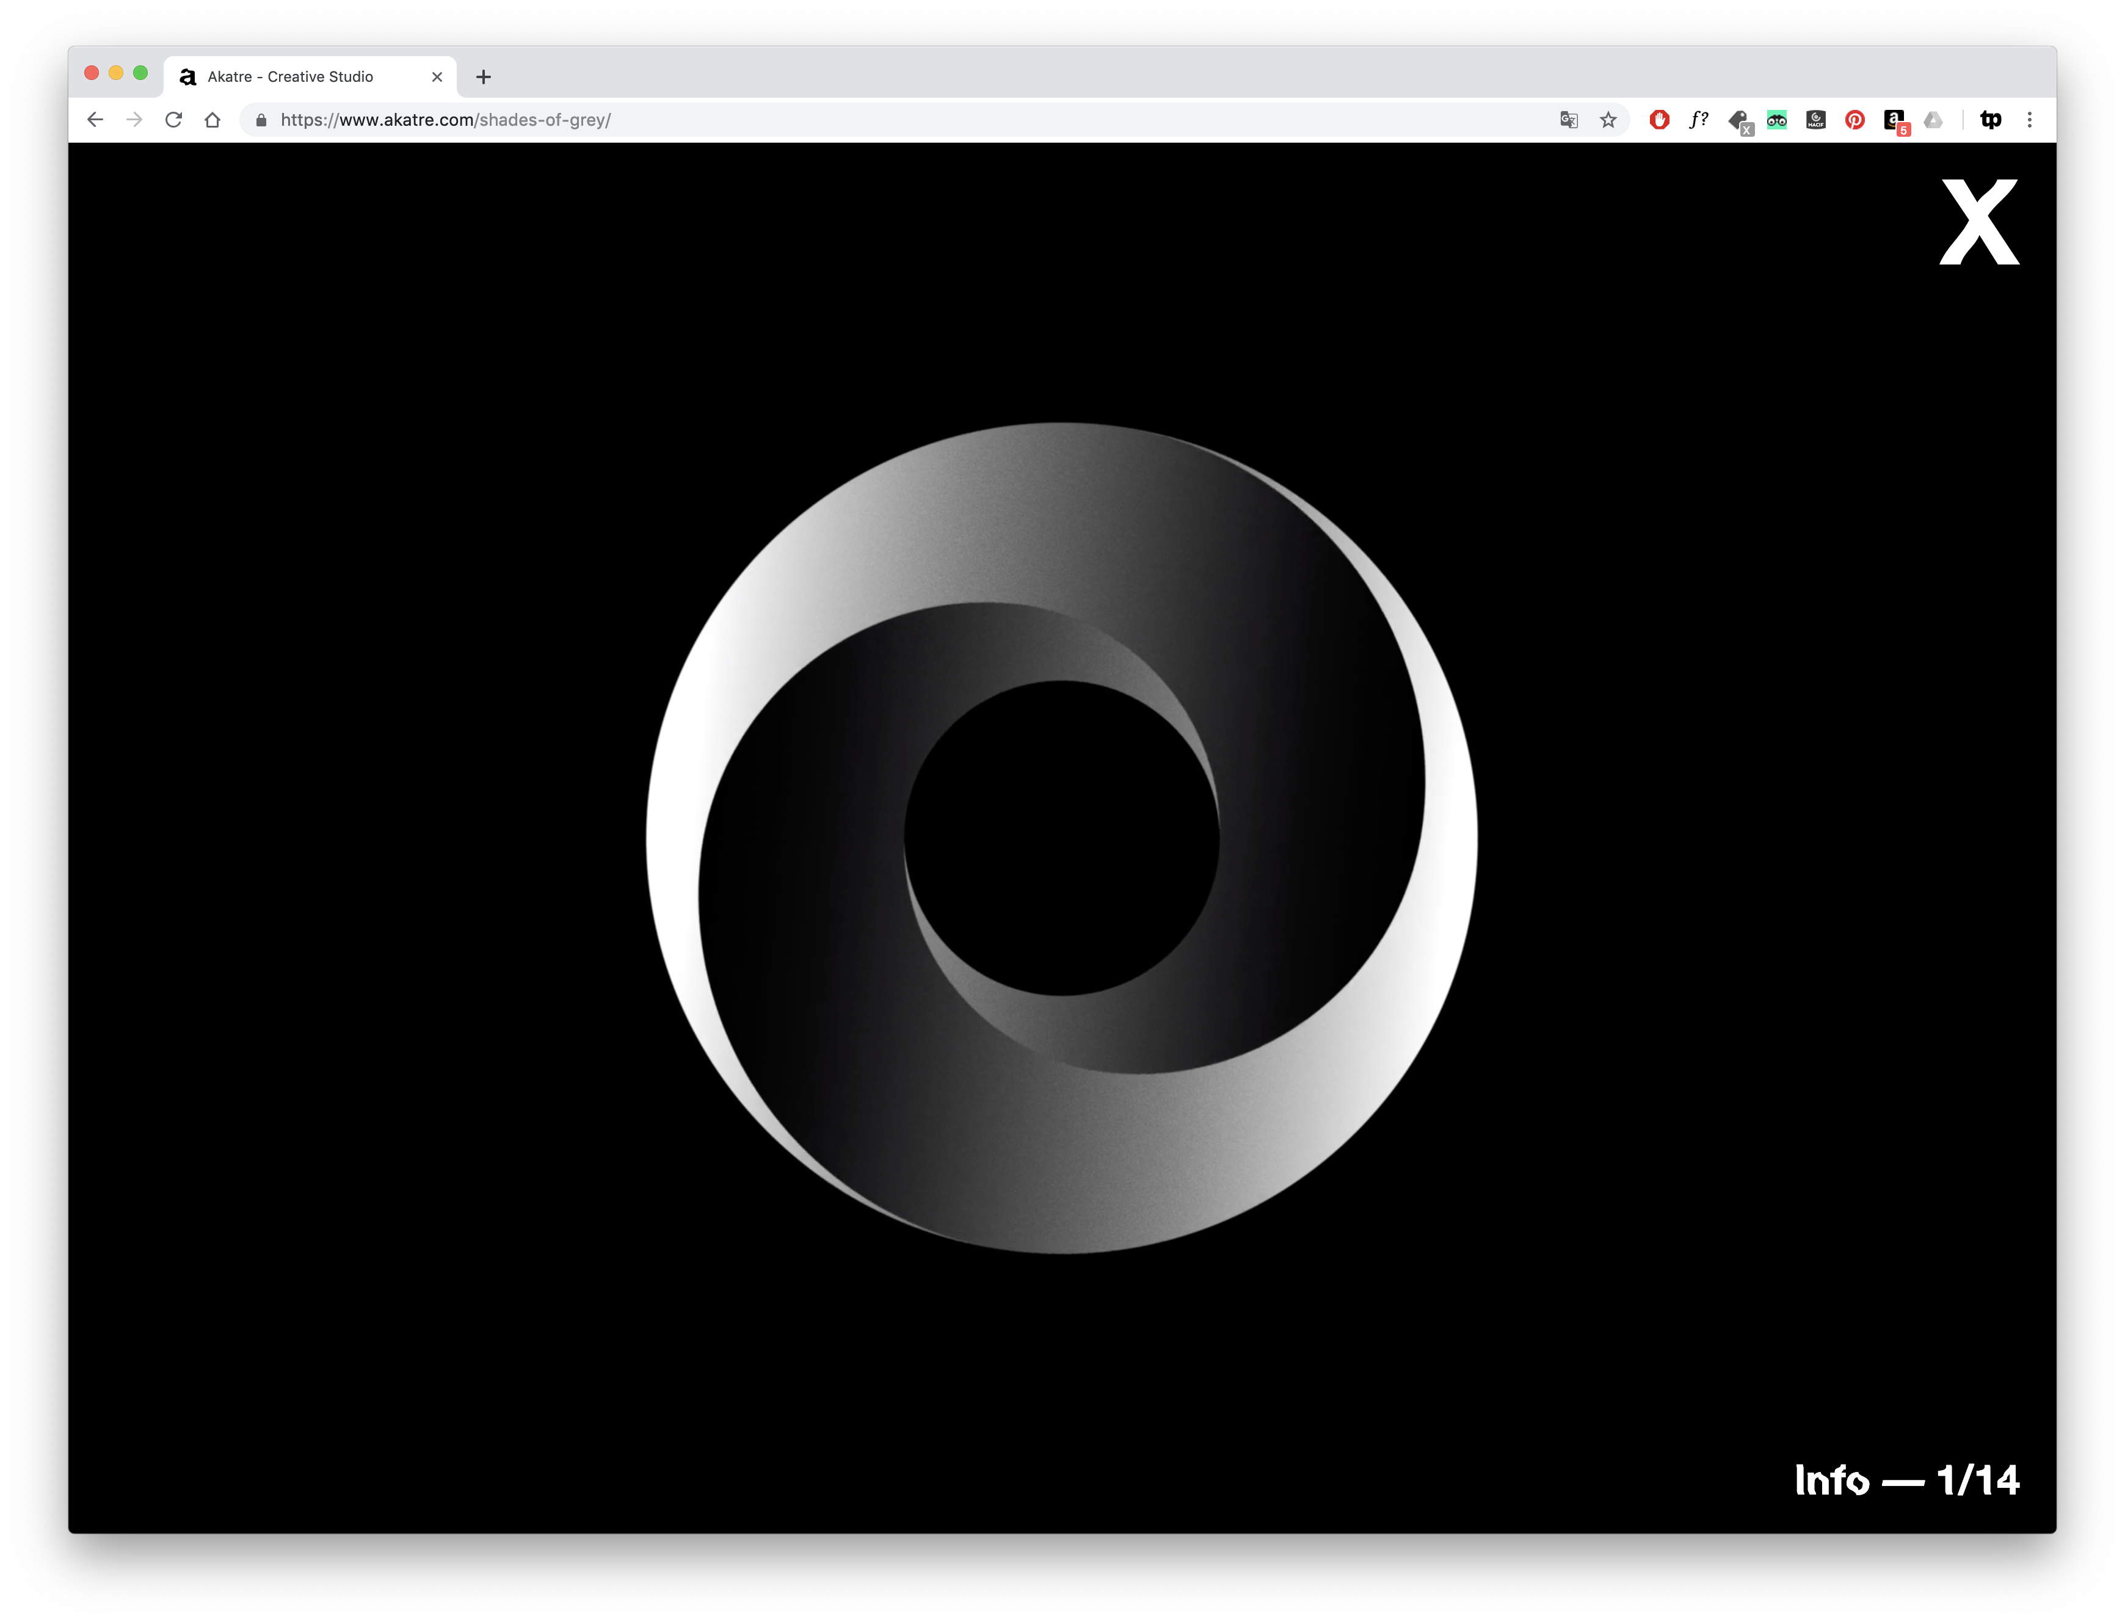Click the tp profile avatar icon
The width and height of the screenshot is (2125, 1624).
click(1991, 120)
